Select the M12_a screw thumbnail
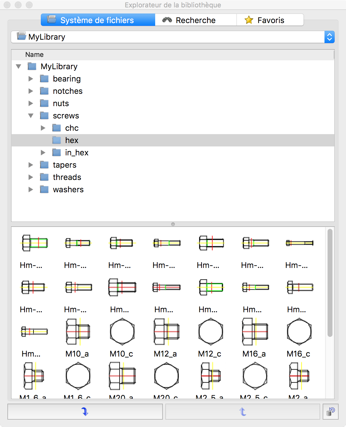This screenshot has height=427, width=346. 166,332
